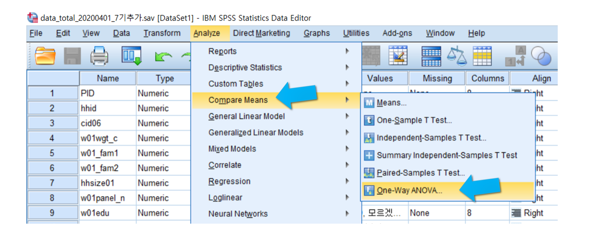Click the Missing column header
This screenshot has height=237, width=601.
point(437,78)
